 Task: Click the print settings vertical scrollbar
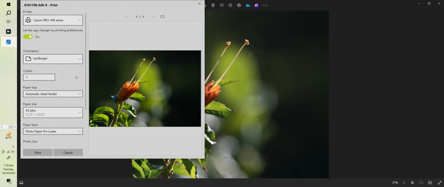coord(86,61)
